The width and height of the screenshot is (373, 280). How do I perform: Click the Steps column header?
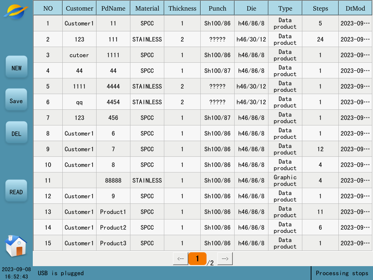(320, 8)
